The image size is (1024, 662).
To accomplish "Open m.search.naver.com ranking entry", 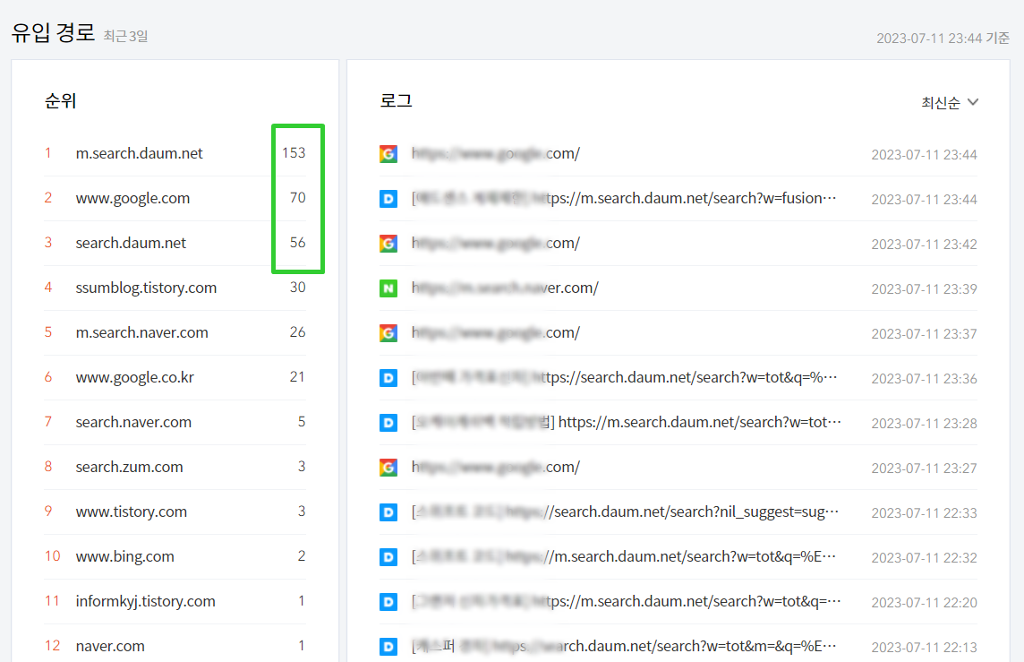I will point(141,332).
